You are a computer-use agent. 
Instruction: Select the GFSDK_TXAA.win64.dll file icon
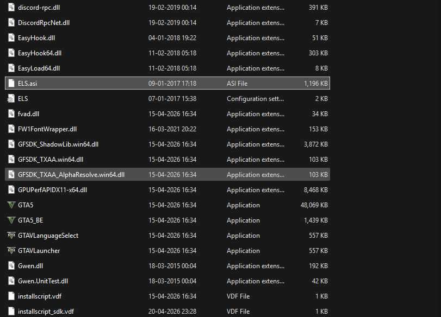(x=11, y=159)
